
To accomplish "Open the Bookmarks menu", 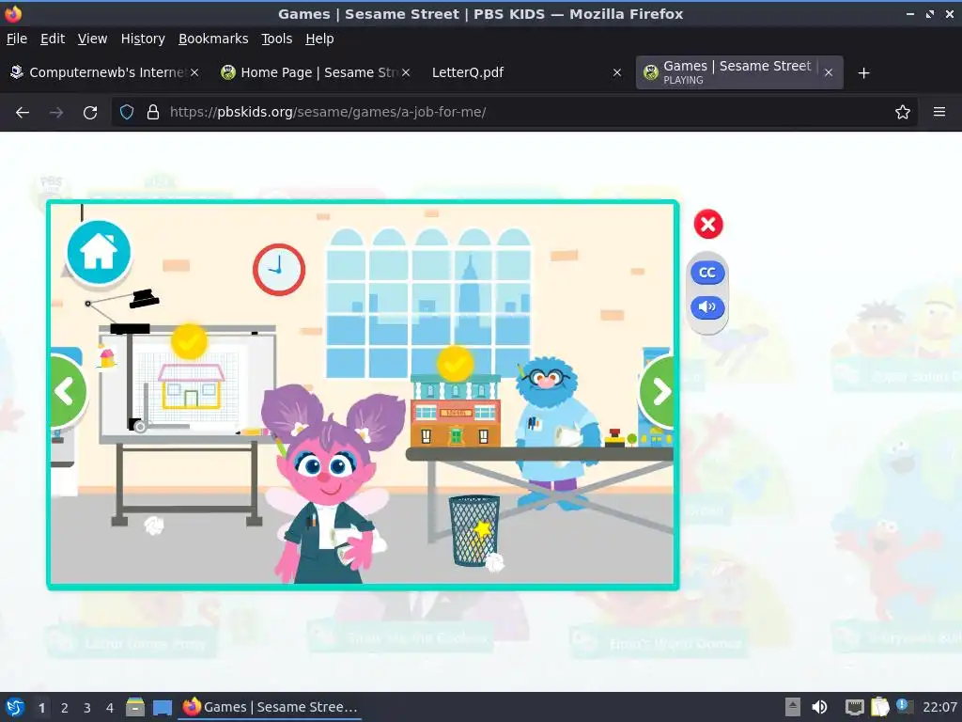I will (213, 39).
